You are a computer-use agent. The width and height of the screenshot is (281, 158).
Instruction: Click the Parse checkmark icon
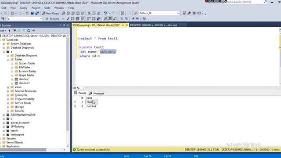coord(68,18)
